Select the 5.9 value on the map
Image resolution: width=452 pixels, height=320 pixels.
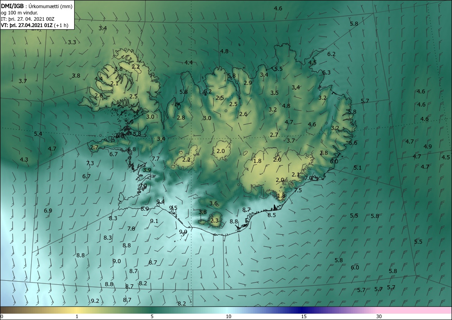(x=129, y=122)
